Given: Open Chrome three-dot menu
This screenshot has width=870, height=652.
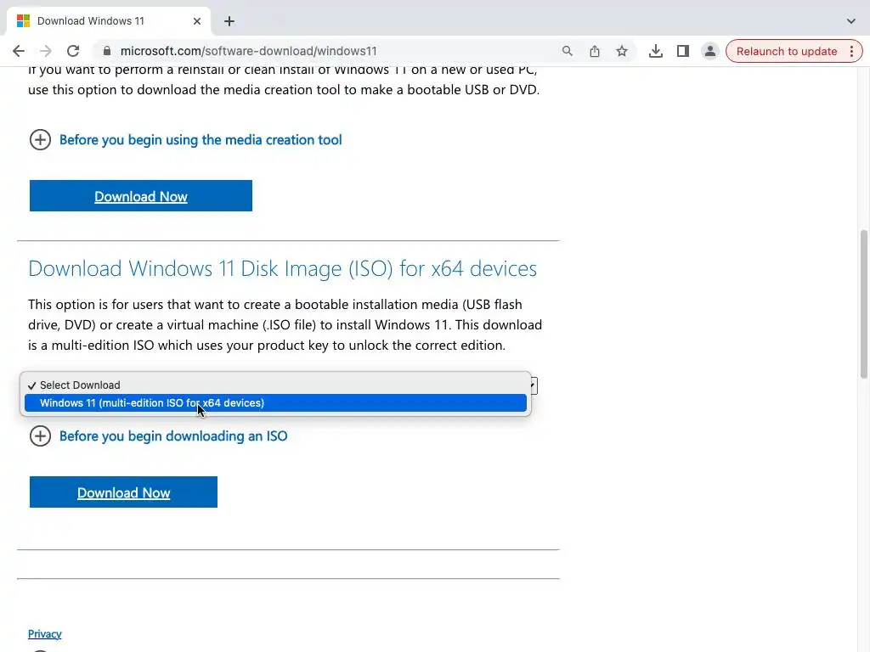Looking at the screenshot, I should (x=851, y=51).
